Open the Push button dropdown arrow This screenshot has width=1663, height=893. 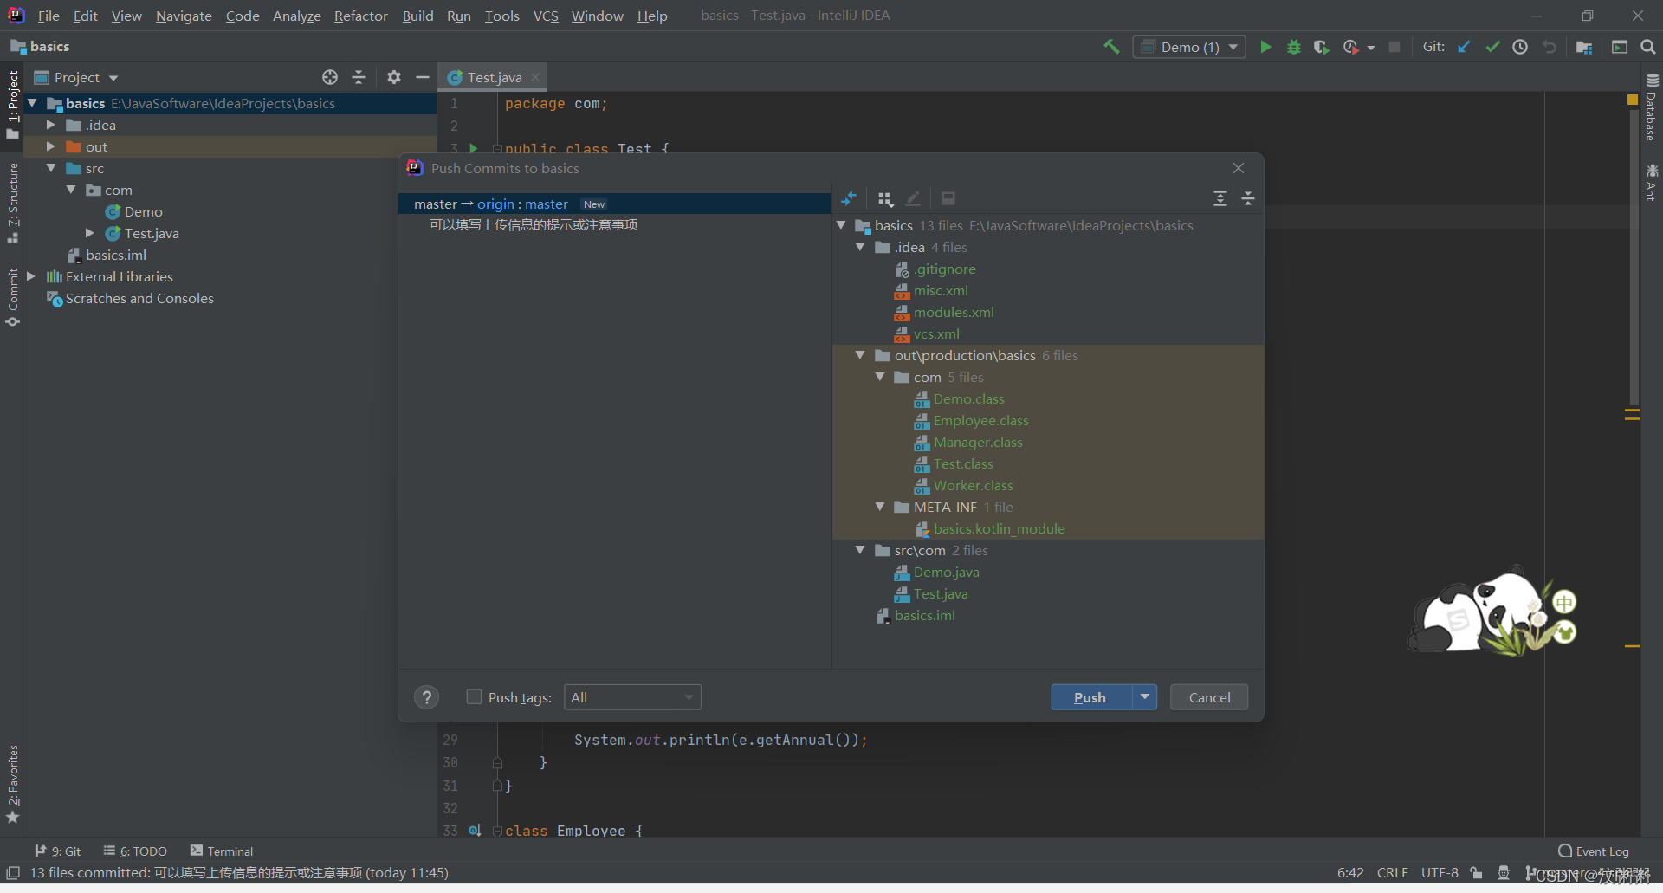pyautogui.click(x=1144, y=696)
